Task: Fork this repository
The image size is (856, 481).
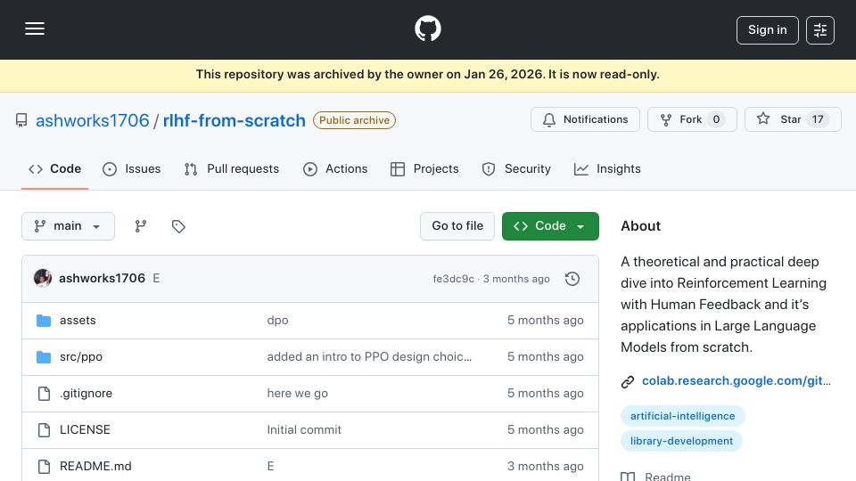Action: tap(692, 119)
